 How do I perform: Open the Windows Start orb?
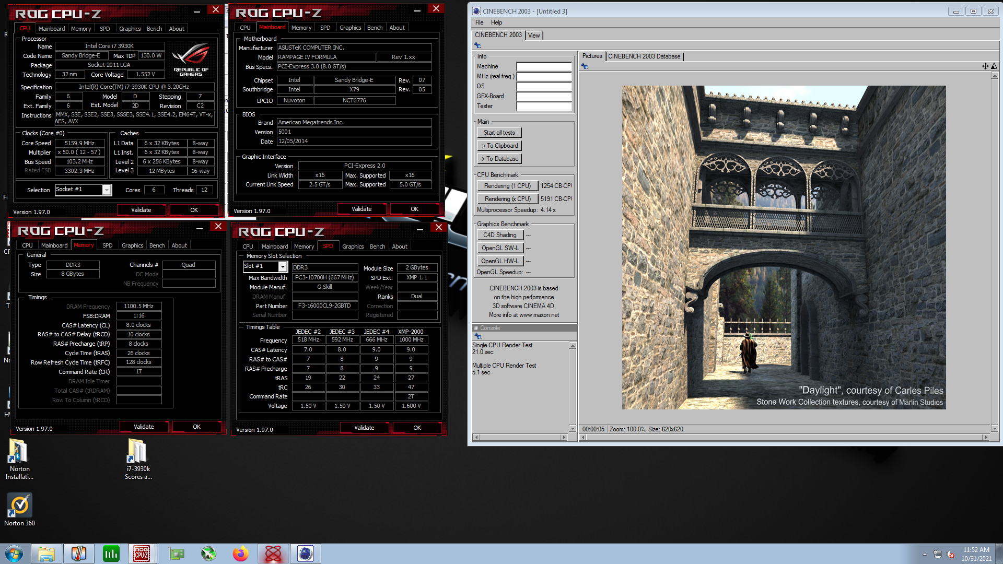point(14,554)
